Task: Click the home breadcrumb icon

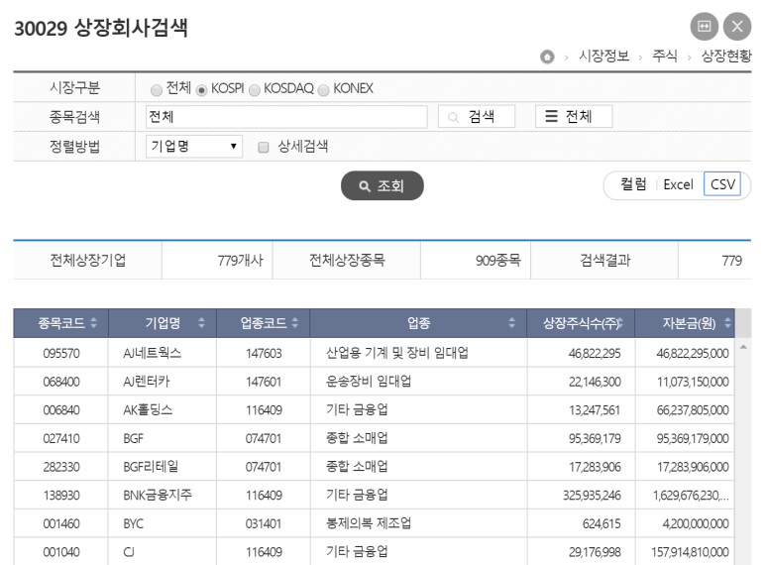Action: (547, 56)
